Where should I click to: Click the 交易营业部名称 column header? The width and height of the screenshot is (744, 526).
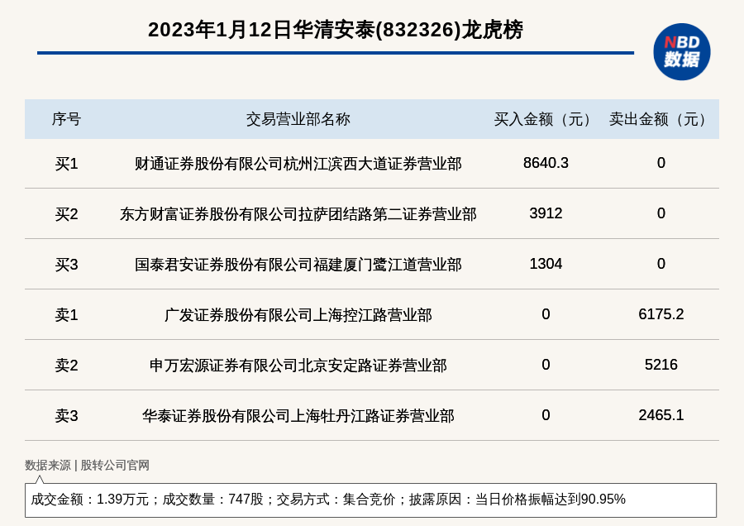[x=298, y=119]
